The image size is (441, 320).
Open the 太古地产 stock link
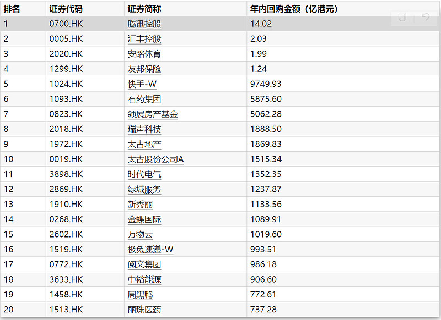click(144, 144)
